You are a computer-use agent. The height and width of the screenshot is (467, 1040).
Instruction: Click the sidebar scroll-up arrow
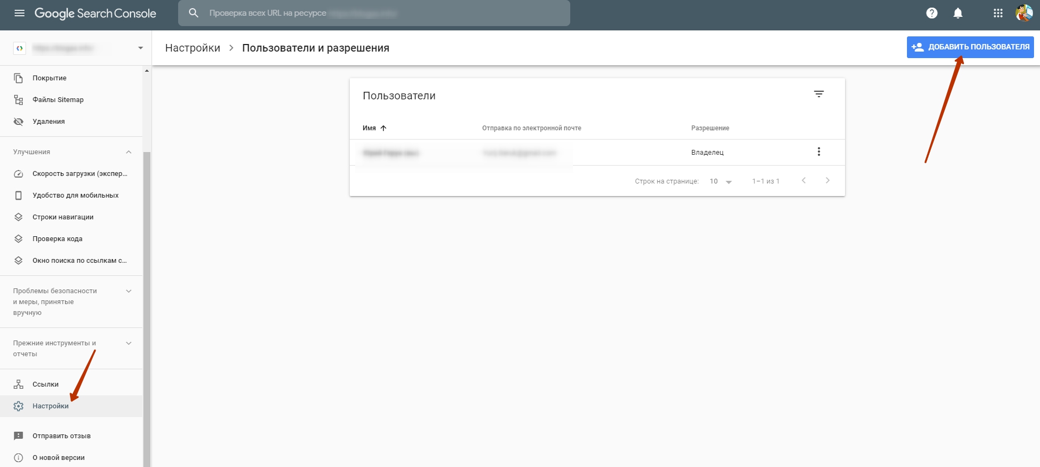tap(147, 71)
